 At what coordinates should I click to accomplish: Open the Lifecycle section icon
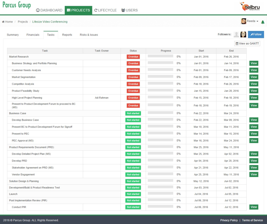(96, 10)
